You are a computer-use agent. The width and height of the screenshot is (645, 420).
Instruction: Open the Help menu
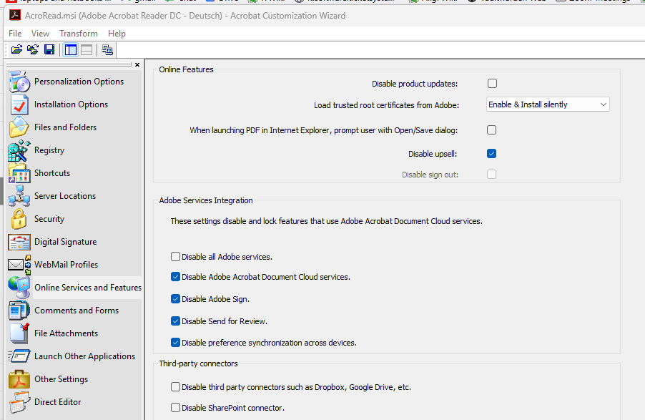point(117,34)
